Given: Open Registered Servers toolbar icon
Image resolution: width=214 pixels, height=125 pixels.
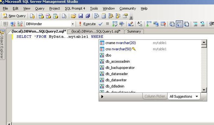Looking at the screenshot, I should 96,16.
